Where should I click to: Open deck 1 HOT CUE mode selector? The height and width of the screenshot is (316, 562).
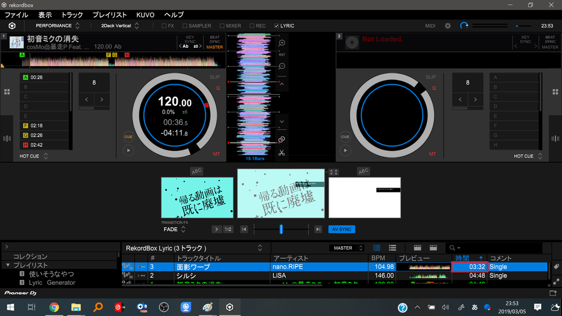pyautogui.click(x=34, y=156)
